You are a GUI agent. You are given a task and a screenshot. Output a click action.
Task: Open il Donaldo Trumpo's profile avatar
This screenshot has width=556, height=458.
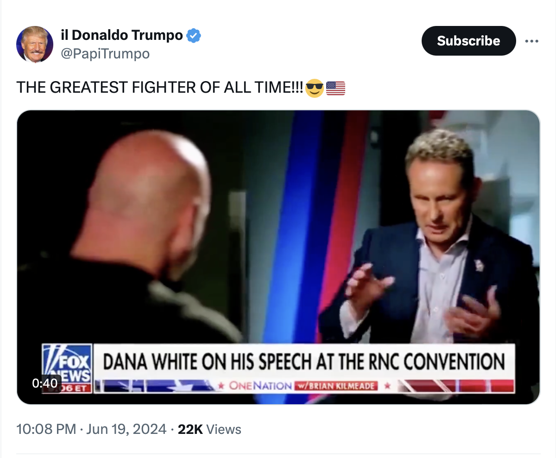click(x=35, y=44)
